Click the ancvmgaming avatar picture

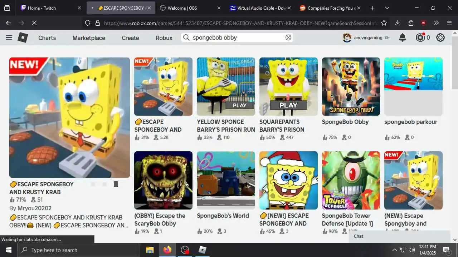pyautogui.click(x=347, y=37)
